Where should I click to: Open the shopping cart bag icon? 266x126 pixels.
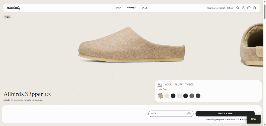click(x=254, y=8)
